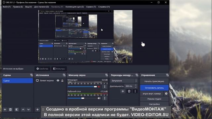Open the Сервис (T) menu

click(x=91, y=7)
